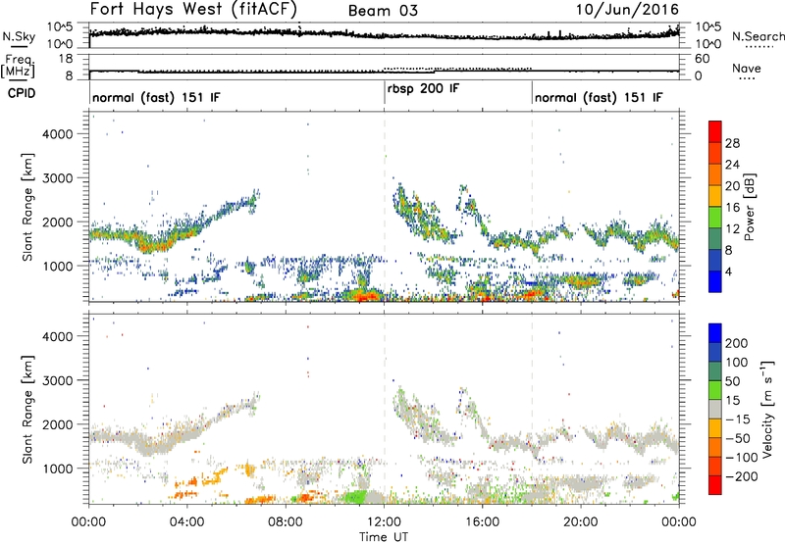Click the date '10/Jun/2016'

click(627, 10)
